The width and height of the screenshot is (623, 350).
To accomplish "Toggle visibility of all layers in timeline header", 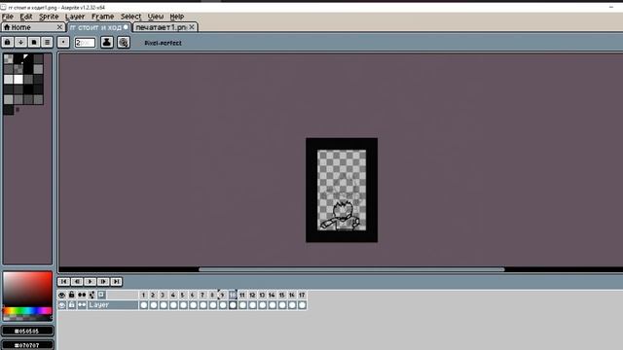I will point(62,295).
